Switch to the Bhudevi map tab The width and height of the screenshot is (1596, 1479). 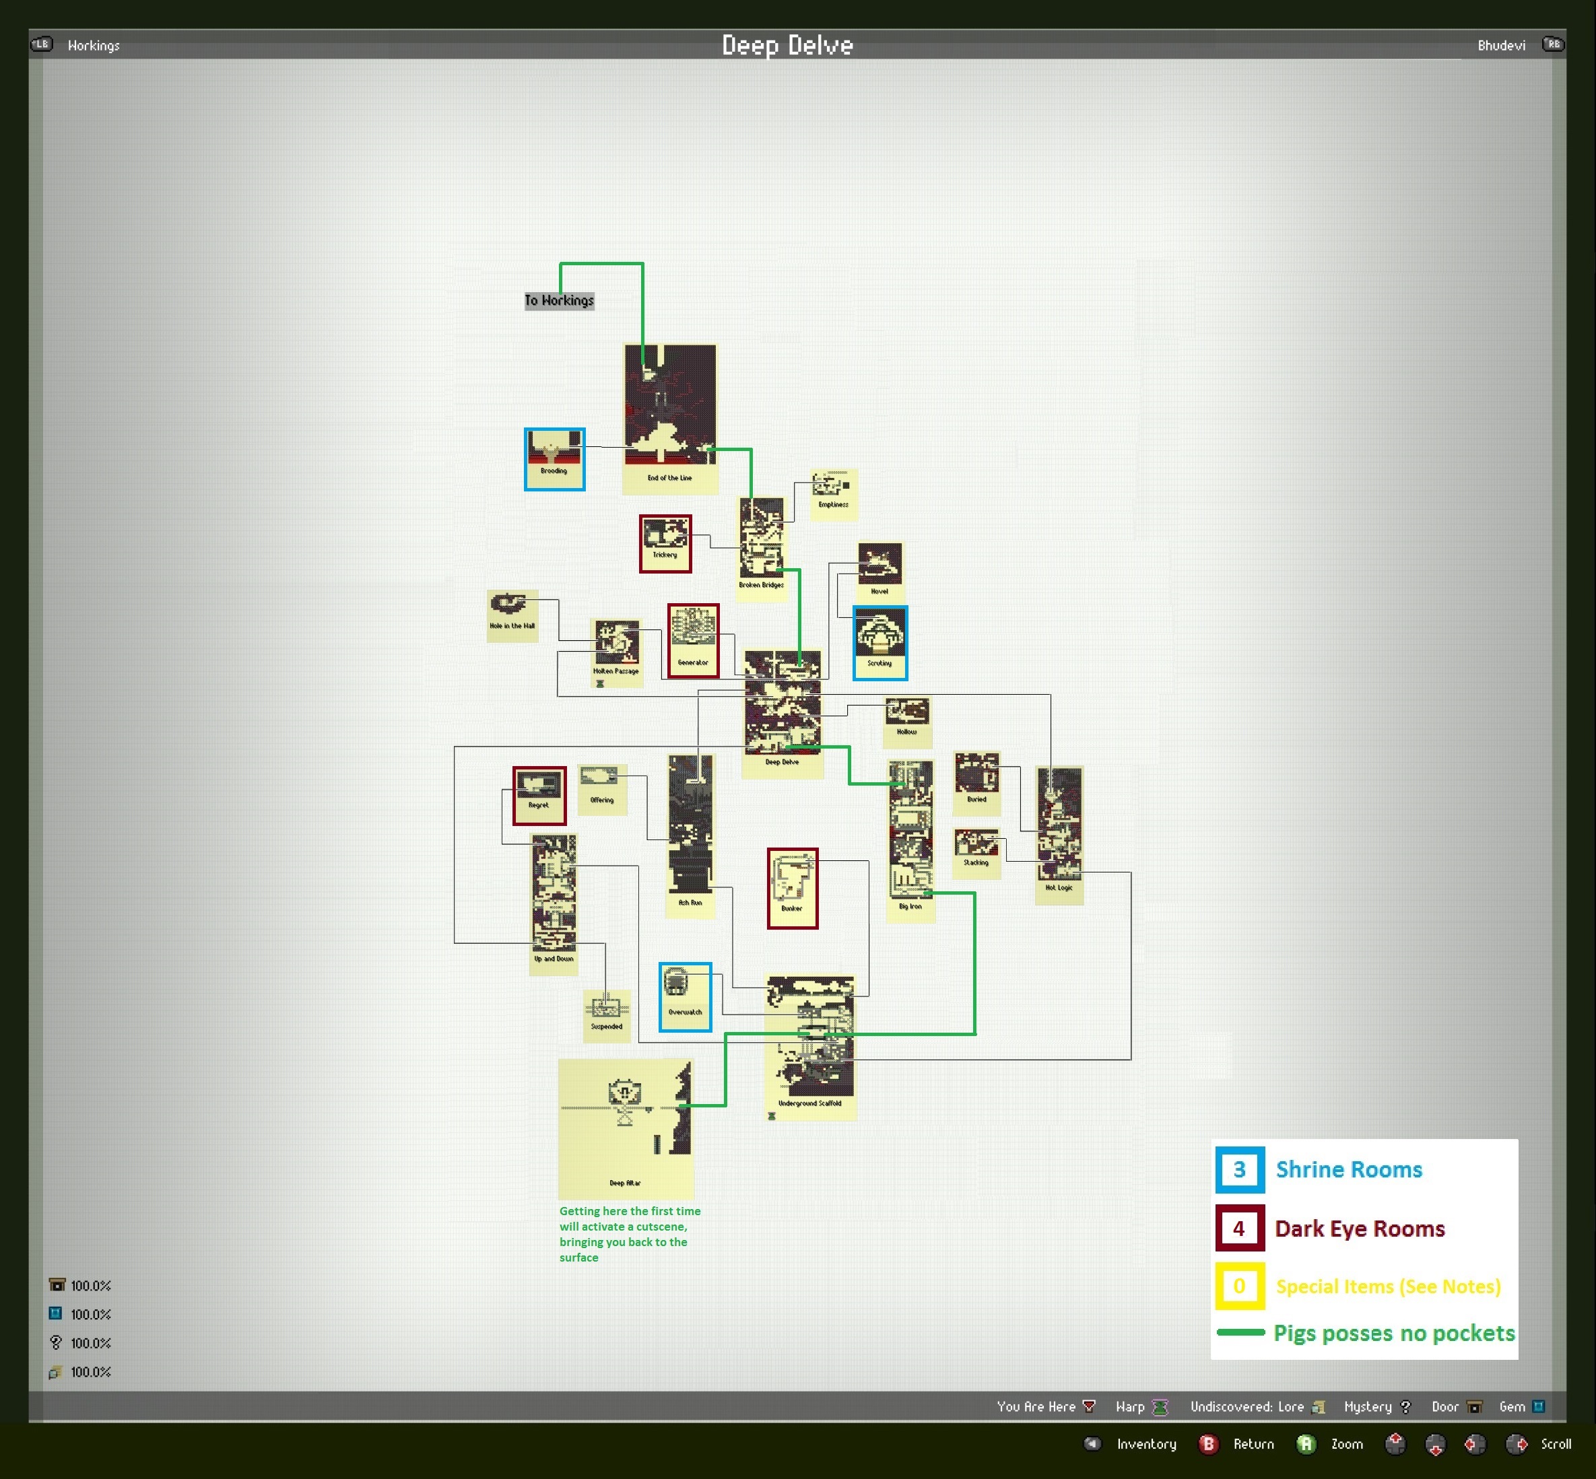(1501, 46)
